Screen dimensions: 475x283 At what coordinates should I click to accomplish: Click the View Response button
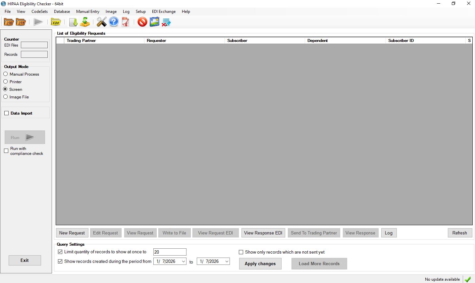(360, 233)
